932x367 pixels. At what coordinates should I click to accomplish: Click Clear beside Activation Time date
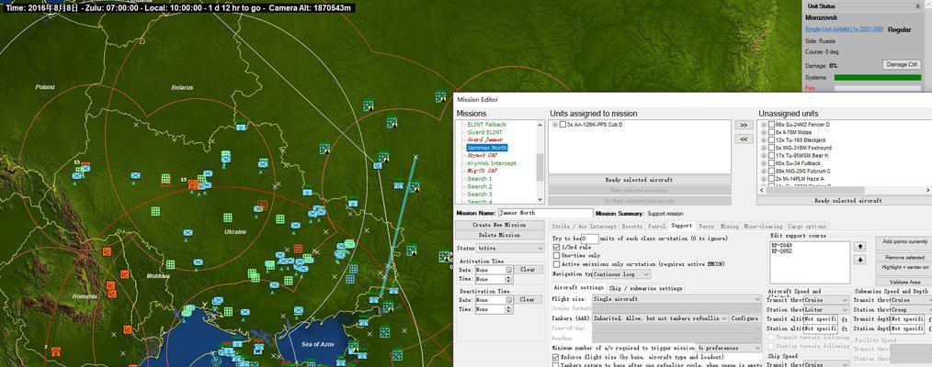528,270
